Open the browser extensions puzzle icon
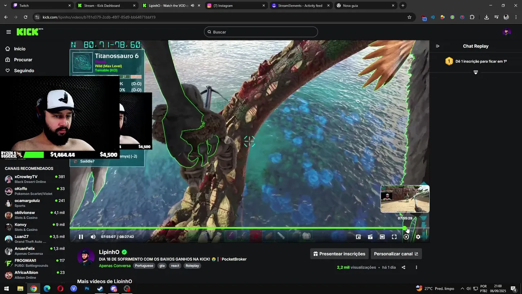Image resolution: width=522 pixels, height=294 pixels. [472, 17]
